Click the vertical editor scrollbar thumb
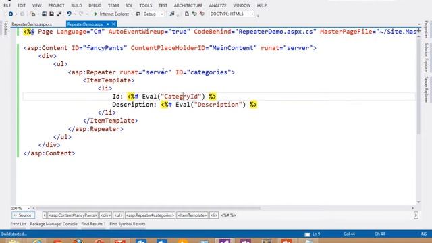This screenshot has width=432, height=243. tap(418, 87)
